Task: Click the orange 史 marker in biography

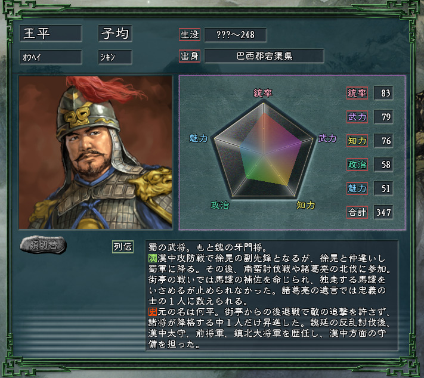Action: click(153, 312)
